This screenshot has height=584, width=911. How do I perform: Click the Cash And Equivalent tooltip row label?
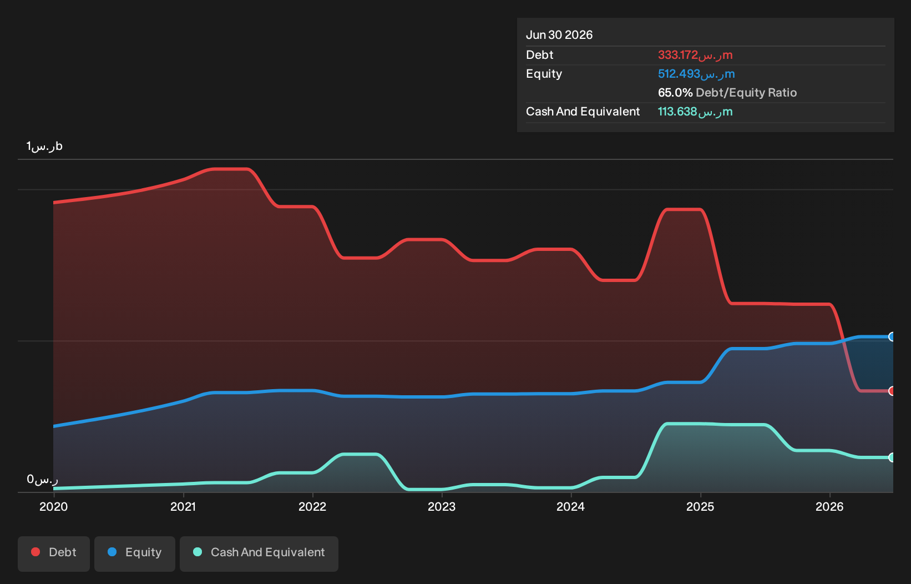coord(583,112)
